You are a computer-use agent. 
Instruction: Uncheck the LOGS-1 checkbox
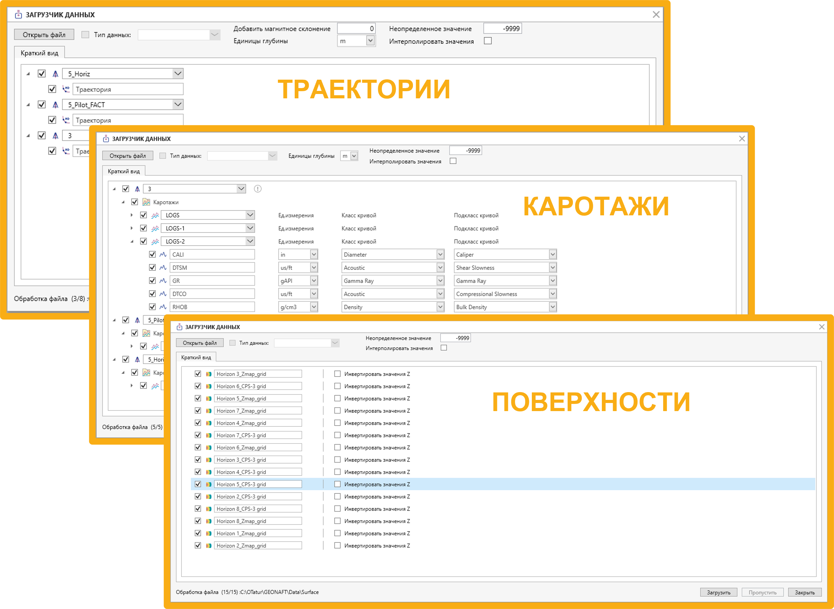tap(143, 228)
